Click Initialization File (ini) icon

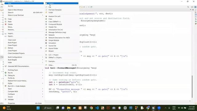tap(46, 30)
